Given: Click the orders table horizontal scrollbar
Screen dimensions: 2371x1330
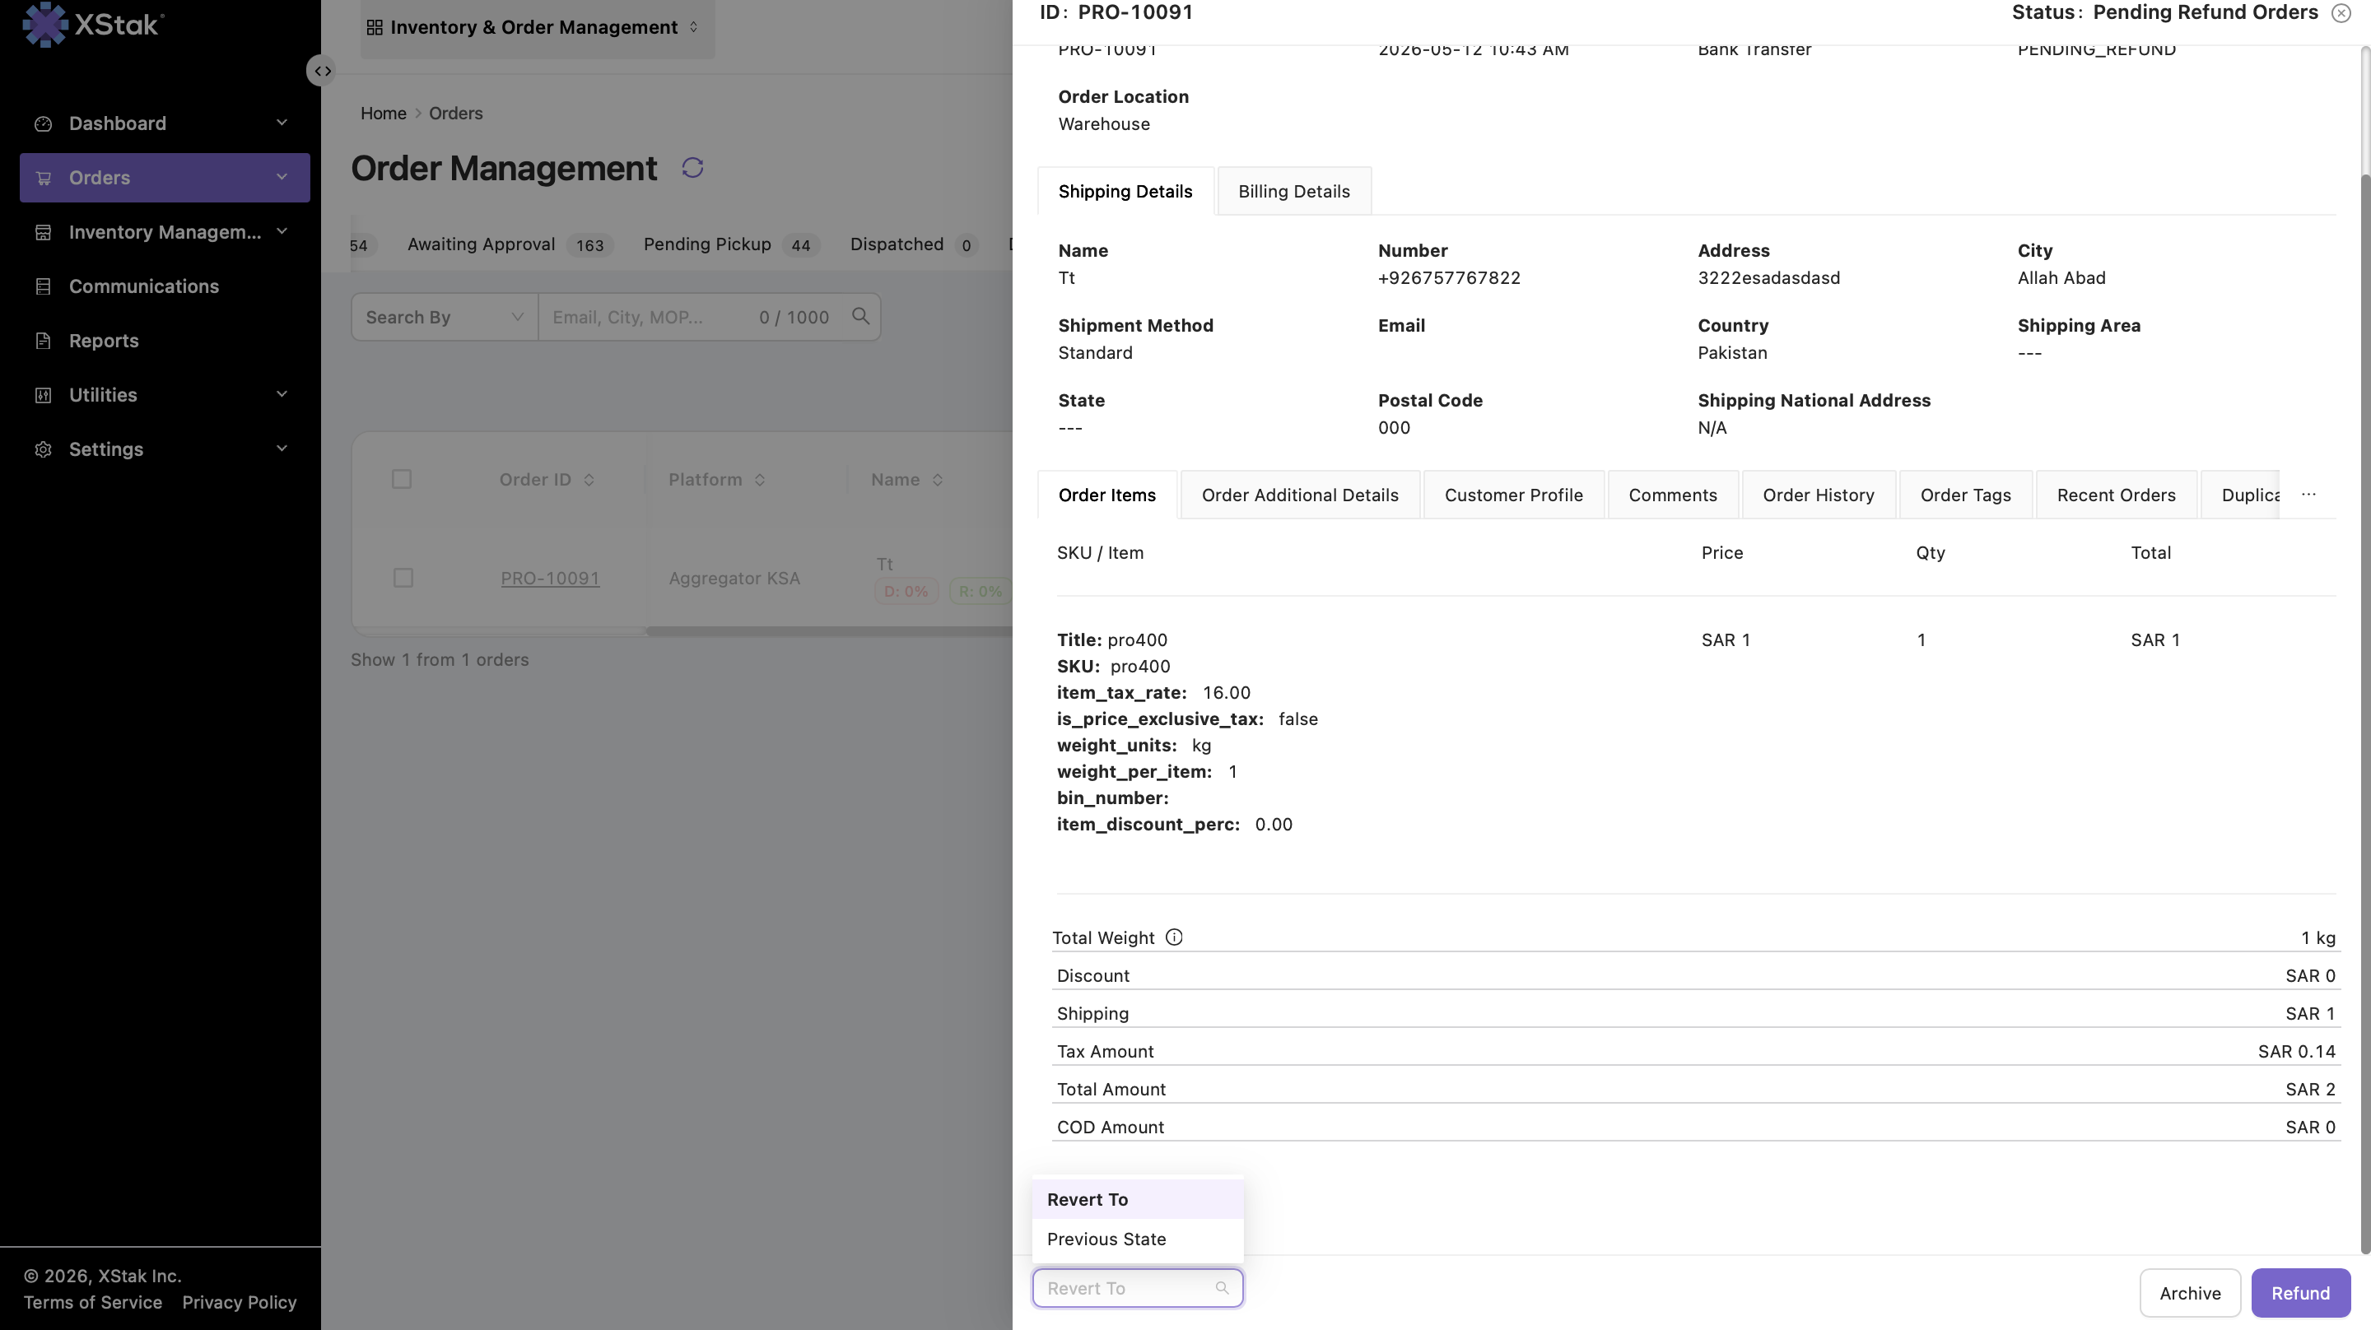Looking at the screenshot, I should 829,631.
